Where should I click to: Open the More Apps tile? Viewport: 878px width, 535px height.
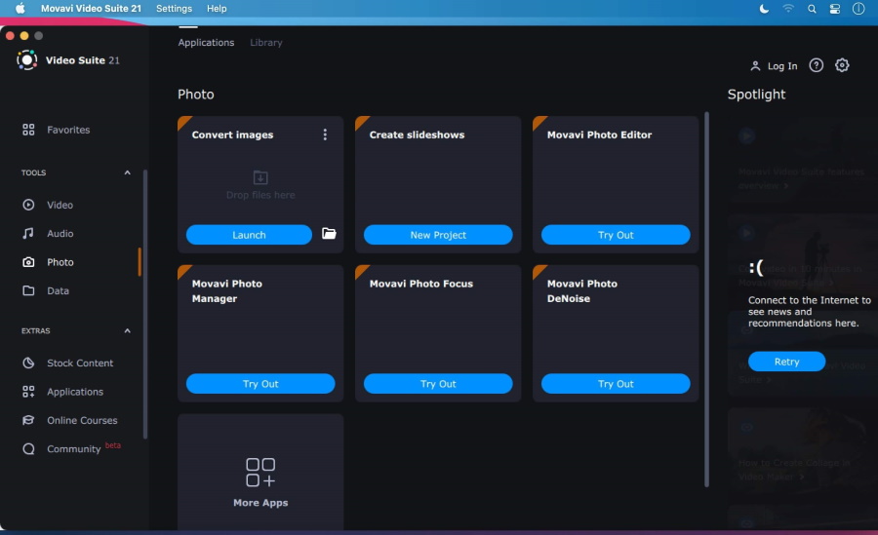tap(260, 473)
